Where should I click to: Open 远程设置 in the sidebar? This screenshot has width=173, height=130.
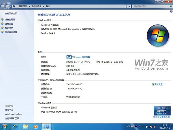pyautogui.click(x=9, y=24)
